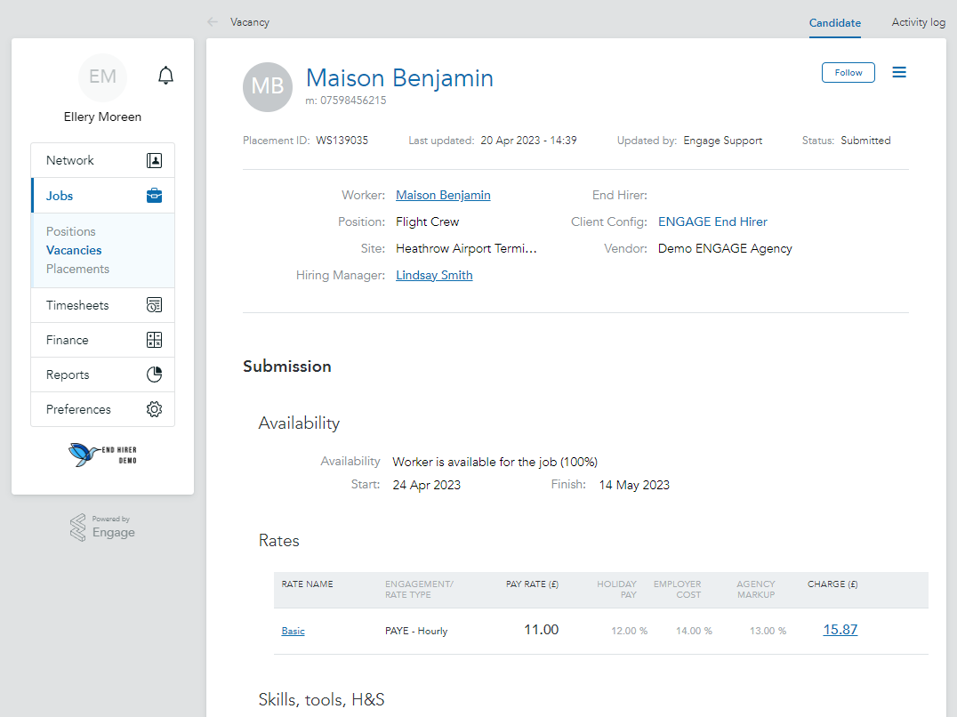The width and height of the screenshot is (957, 717).
Task: Open Maison Benjamin worker link
Action: (x=443, y=196)
